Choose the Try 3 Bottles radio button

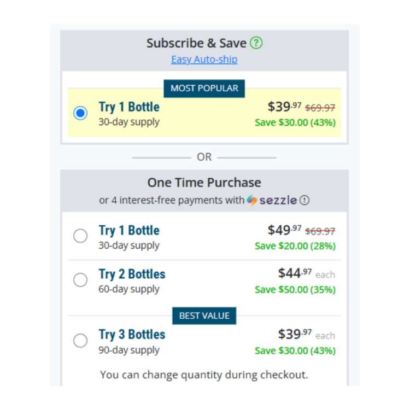(80, 341)
